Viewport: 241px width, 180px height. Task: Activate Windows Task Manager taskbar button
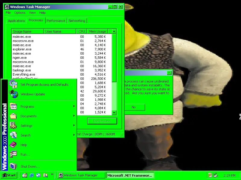[81, 175]
